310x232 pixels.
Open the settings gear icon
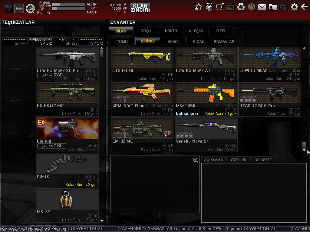(294, 7)
